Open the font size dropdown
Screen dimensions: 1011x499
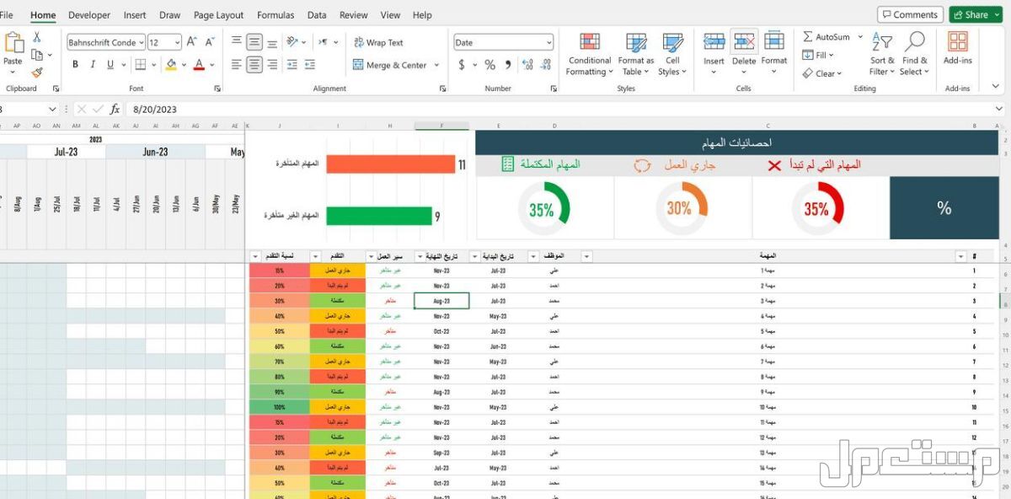(x=177, y=42)
